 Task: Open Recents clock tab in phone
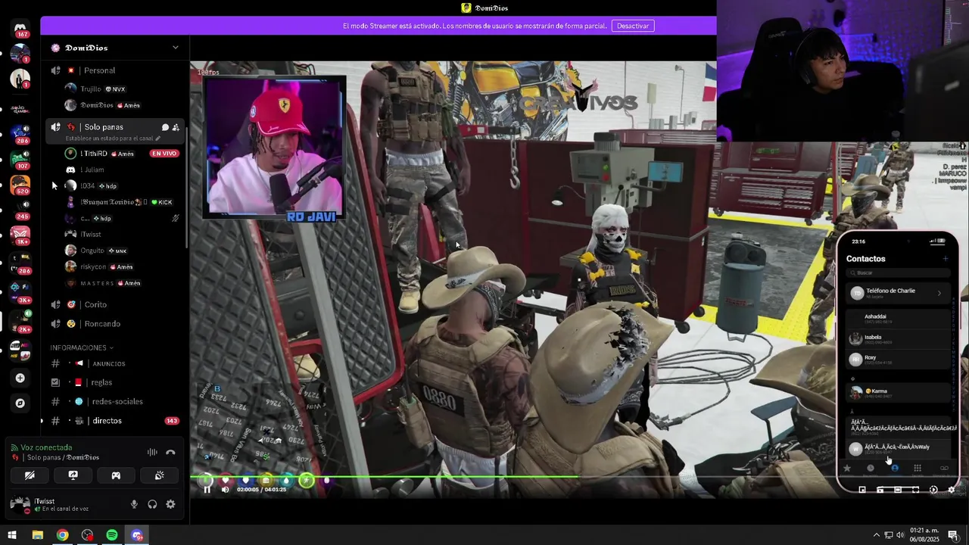pos(871,469)
